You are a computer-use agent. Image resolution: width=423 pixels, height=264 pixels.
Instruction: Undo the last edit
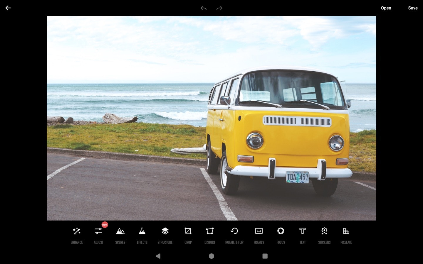[x=203, y=8]
